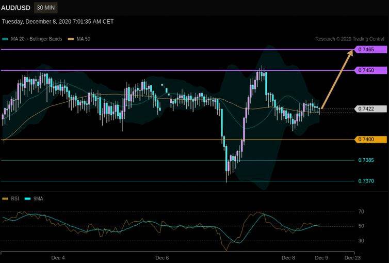This screenshot has height=263, width=389.
Task: Select the 0.7450 resistance price label
Action: pyautogui.click(x=370, y=70)
